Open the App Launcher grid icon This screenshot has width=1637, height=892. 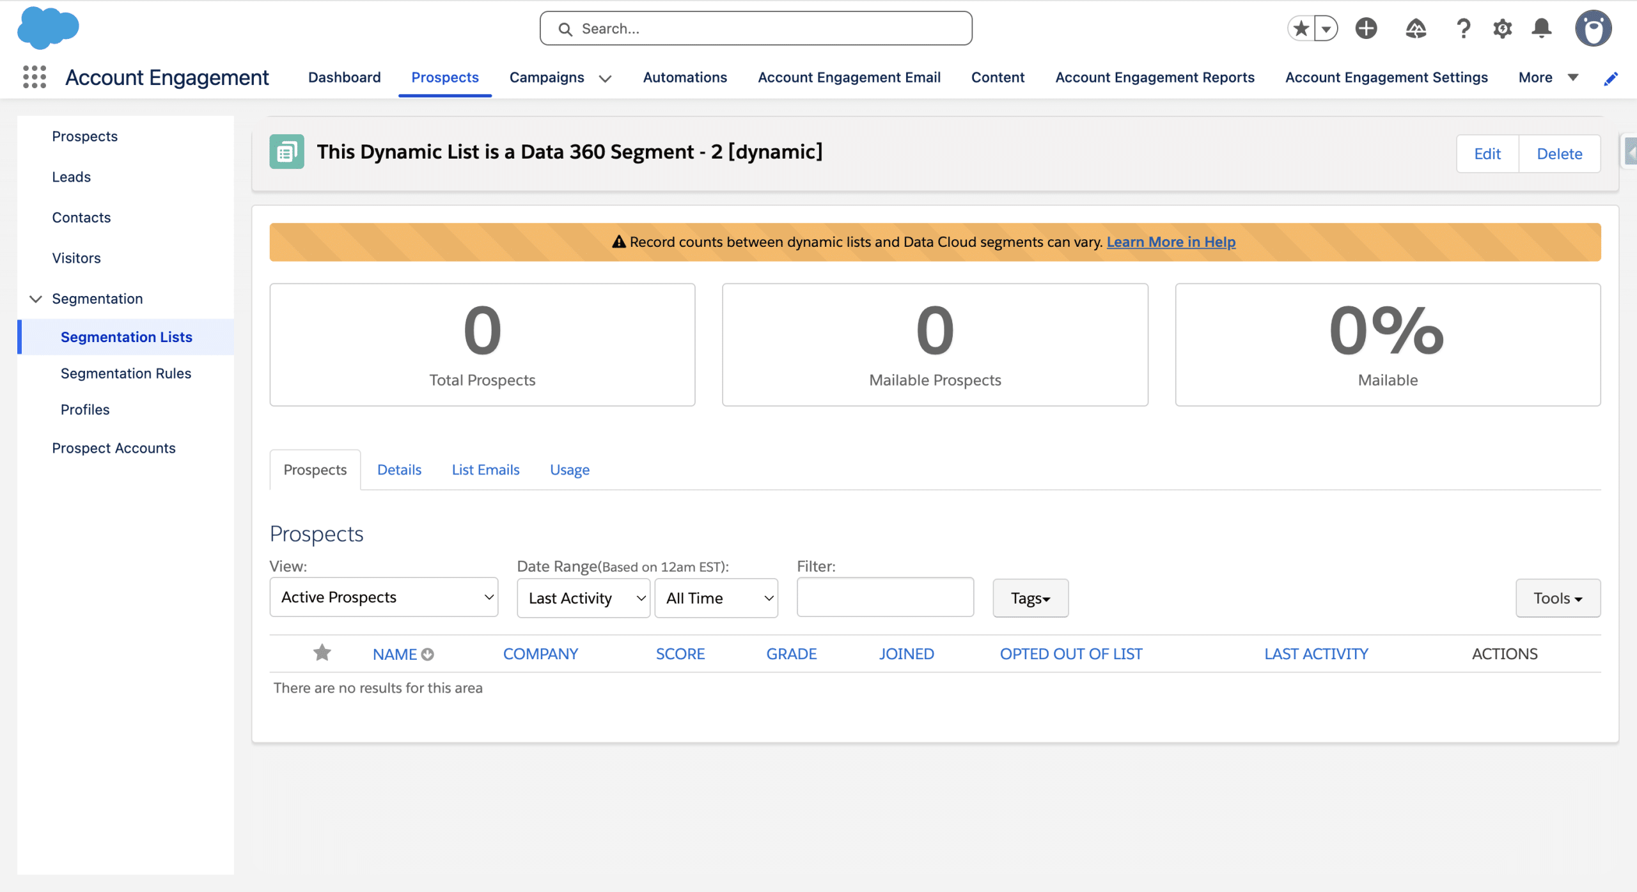coord(35,77)
